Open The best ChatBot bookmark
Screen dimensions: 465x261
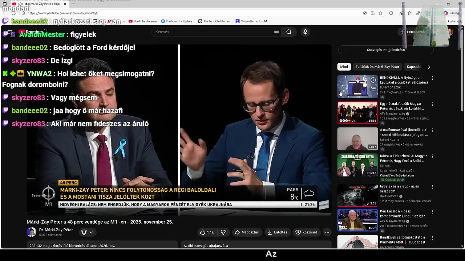tap(215, 21)
